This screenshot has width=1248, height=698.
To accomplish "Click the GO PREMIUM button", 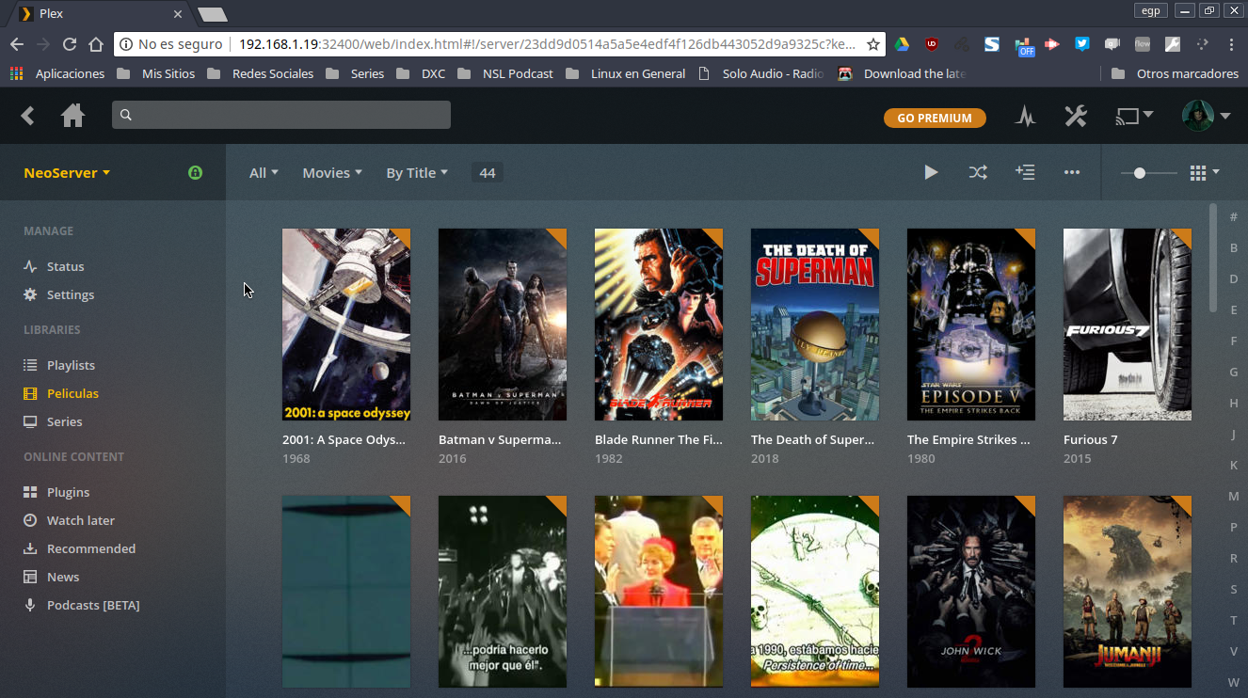I will (934, 118).
